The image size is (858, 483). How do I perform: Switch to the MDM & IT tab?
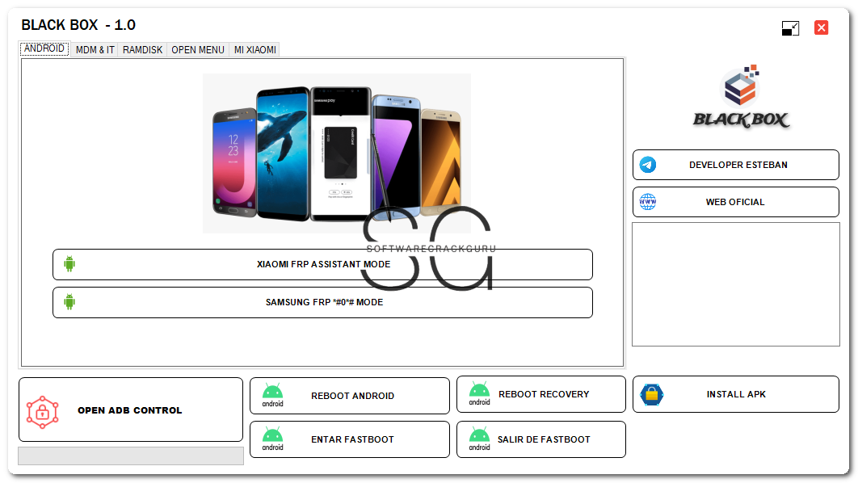(95, 50)
